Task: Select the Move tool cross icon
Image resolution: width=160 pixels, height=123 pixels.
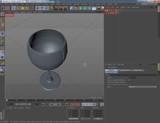Action: [18, 8]
